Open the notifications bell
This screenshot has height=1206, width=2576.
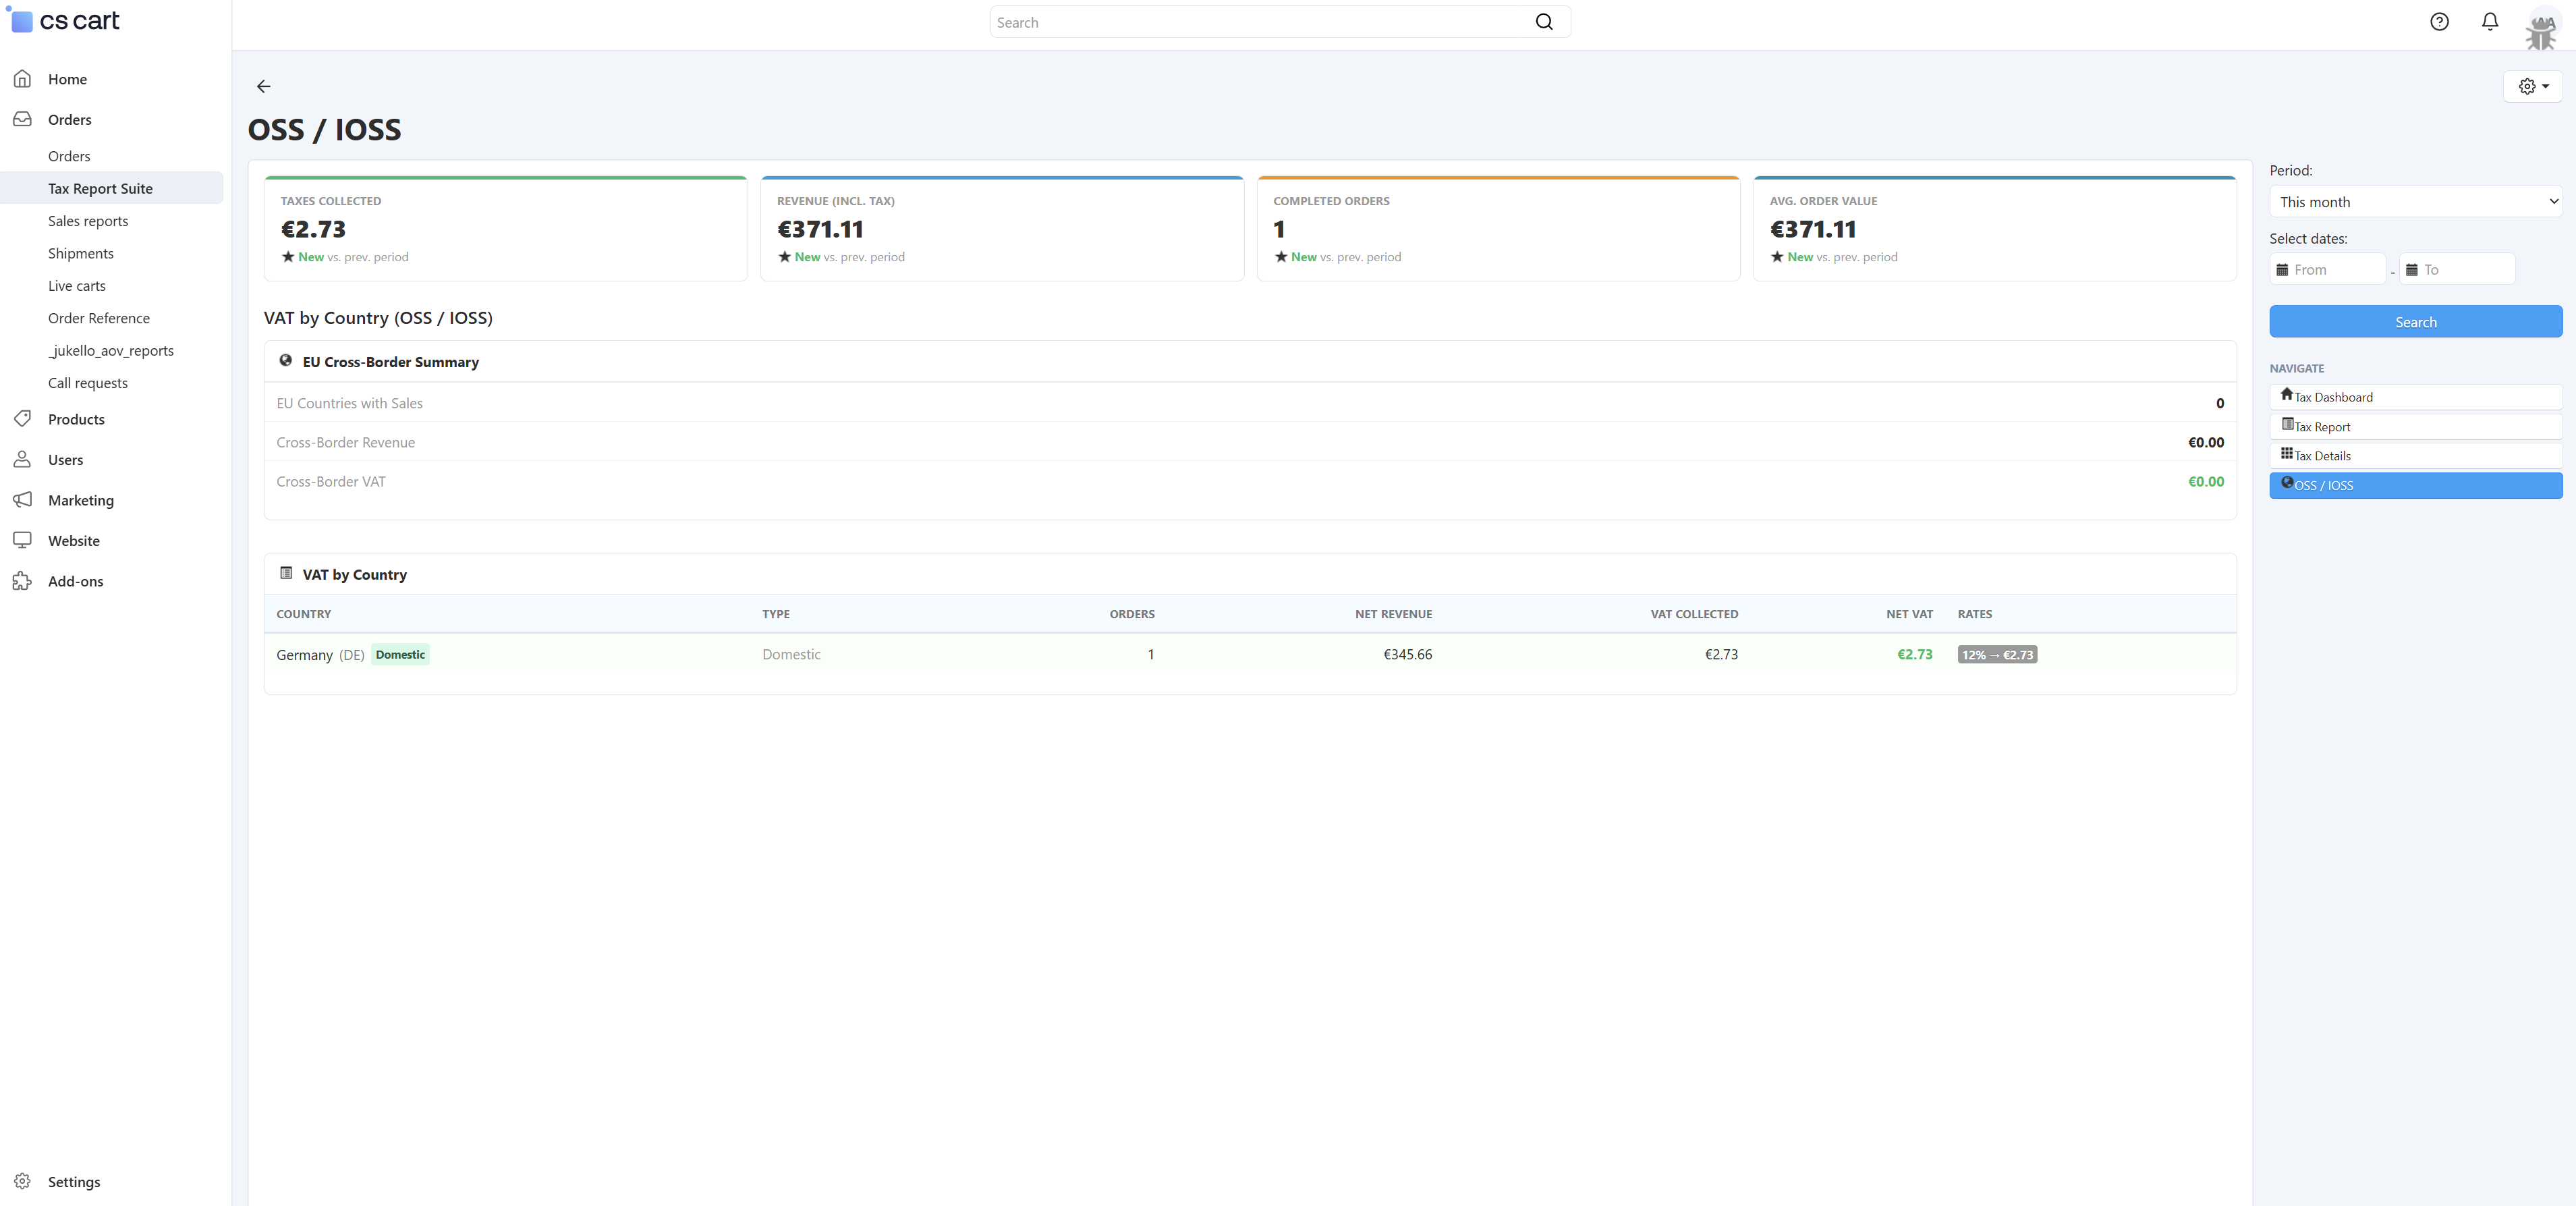point(2490,22)
